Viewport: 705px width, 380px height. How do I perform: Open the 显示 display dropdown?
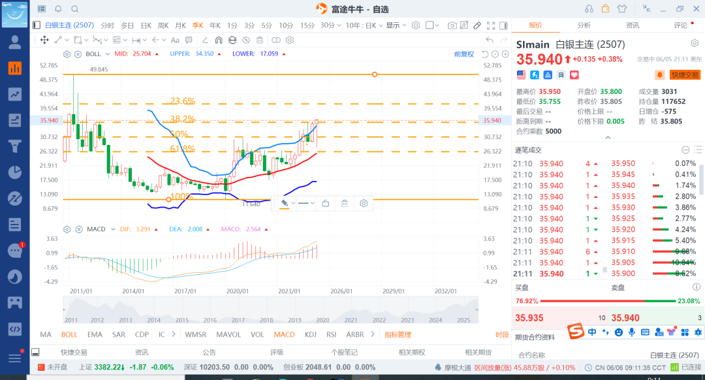pyautogui.click(x=396, y=25)
